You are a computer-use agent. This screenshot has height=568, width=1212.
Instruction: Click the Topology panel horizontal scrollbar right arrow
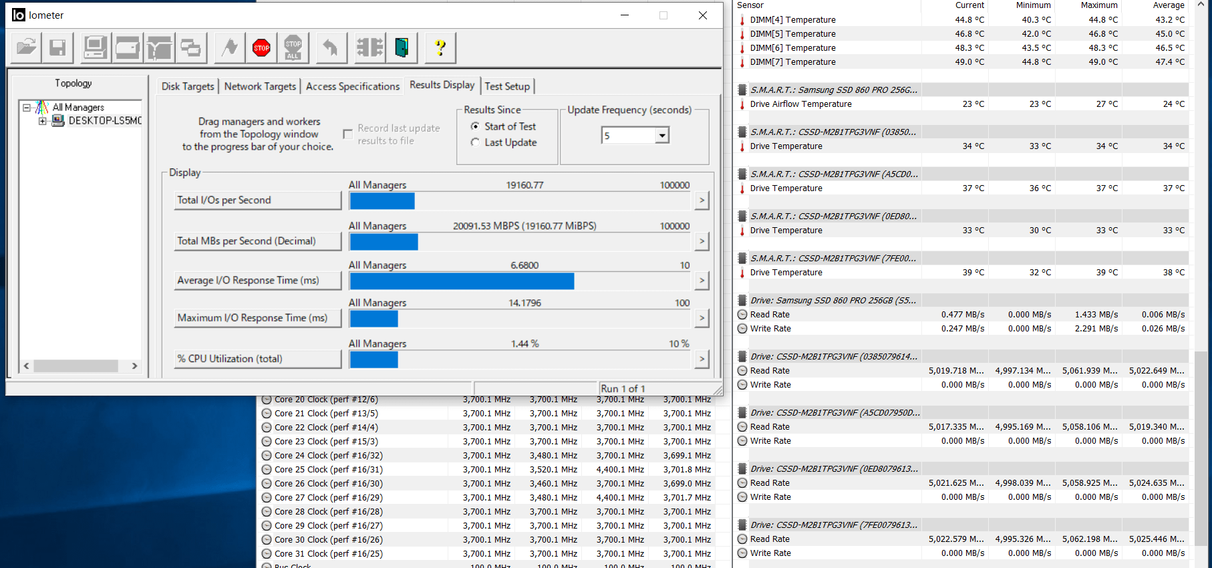click(134, 366)
